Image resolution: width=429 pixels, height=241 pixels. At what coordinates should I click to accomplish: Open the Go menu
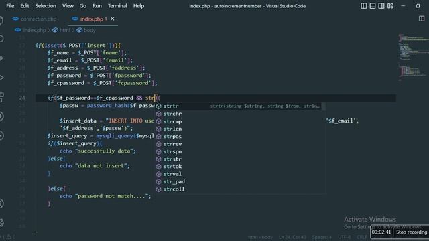83,6
